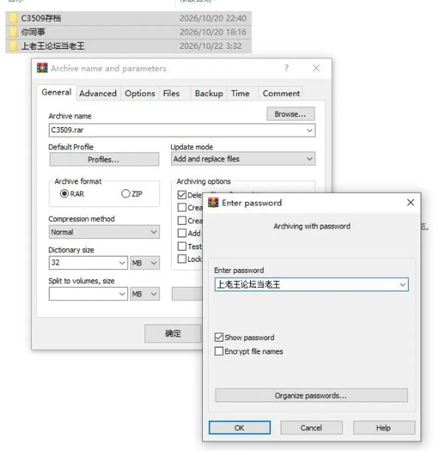Viewport: 445px width, 451px height.
Task: Click the help question mark in Archive dialog
Action: coord(286,68)
